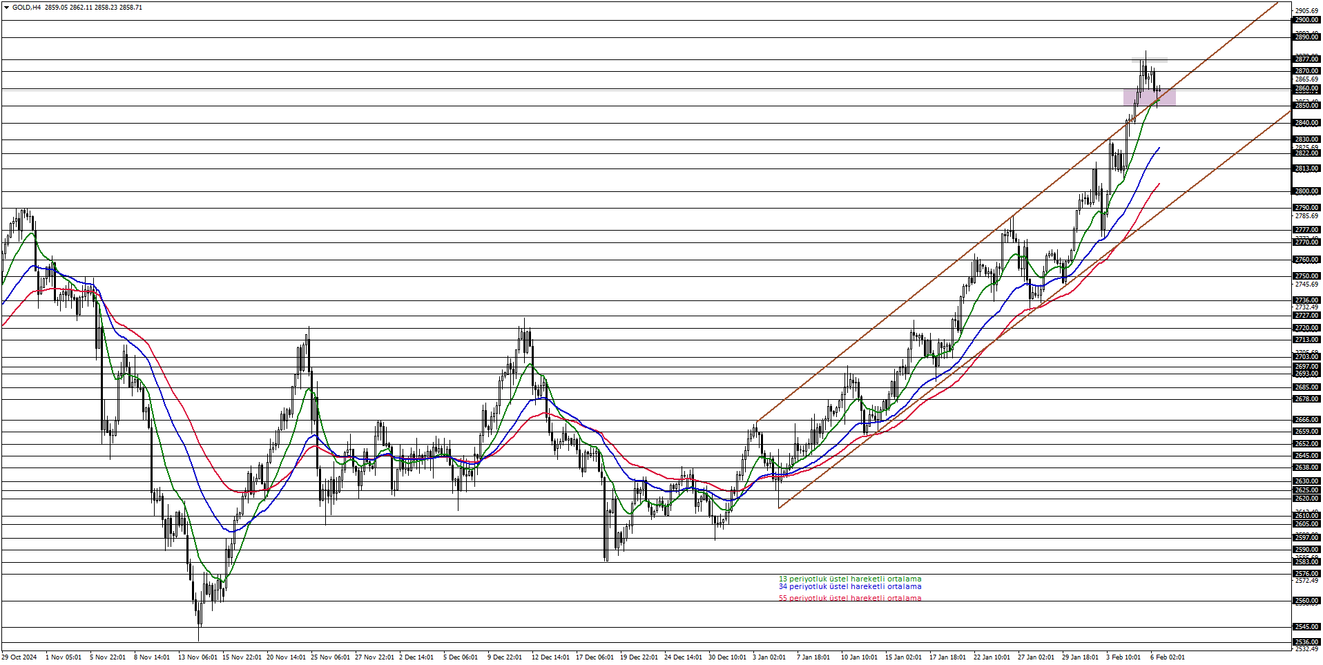The height and width of the screenshot is (665, 1323).
Task: Click the 1 Nov 05:01 date label
Action: tap(63, 657)
